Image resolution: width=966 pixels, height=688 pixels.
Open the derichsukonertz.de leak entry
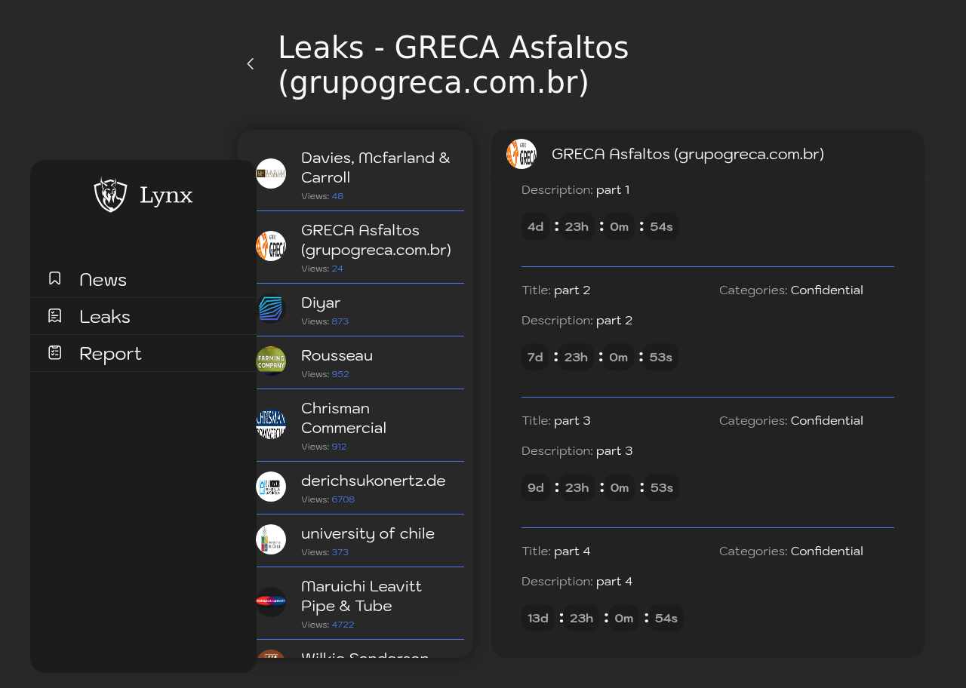(360, 488)
